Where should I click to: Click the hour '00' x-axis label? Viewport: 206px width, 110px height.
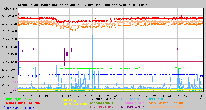(x=116, y=96)
